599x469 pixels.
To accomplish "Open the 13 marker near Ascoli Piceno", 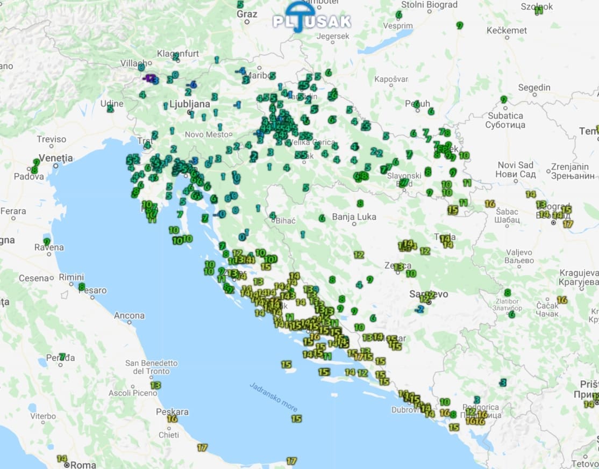I will tap(155, 385).
